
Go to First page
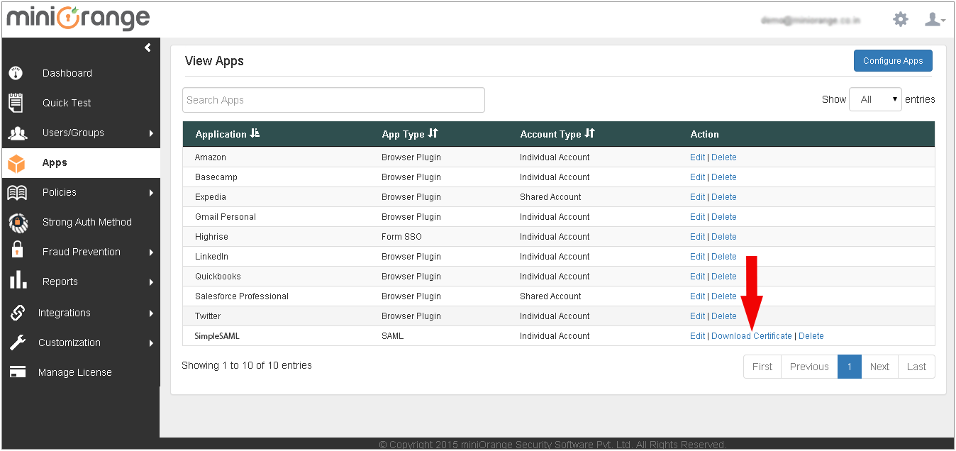tap(762, 367)
